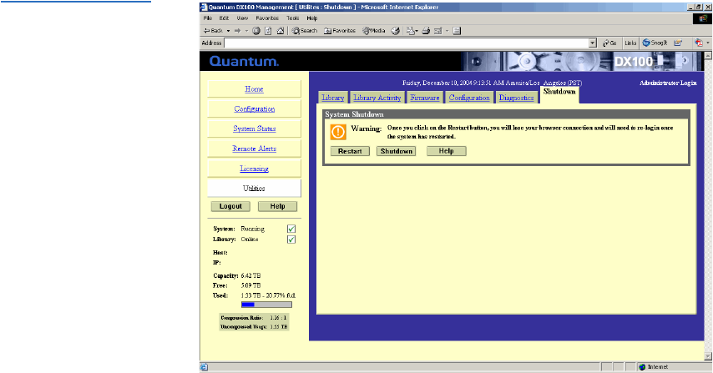Image resolution: width=713 pixels, height=373 pixels.
Task: Switch to the Firmware tab
Action: coord(425,98)
